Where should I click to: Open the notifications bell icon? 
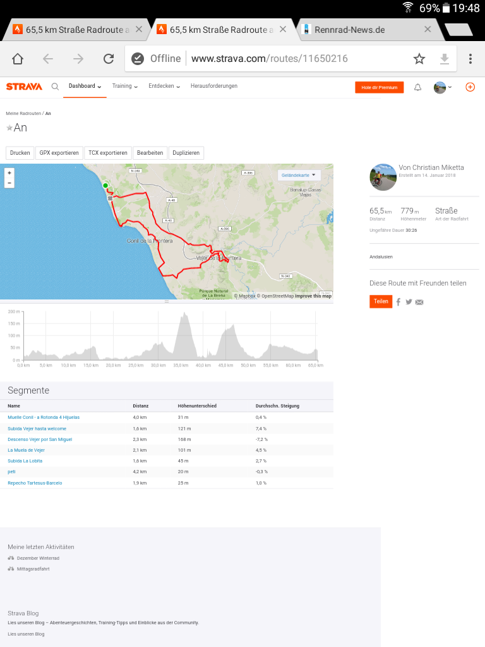[417, 87]
